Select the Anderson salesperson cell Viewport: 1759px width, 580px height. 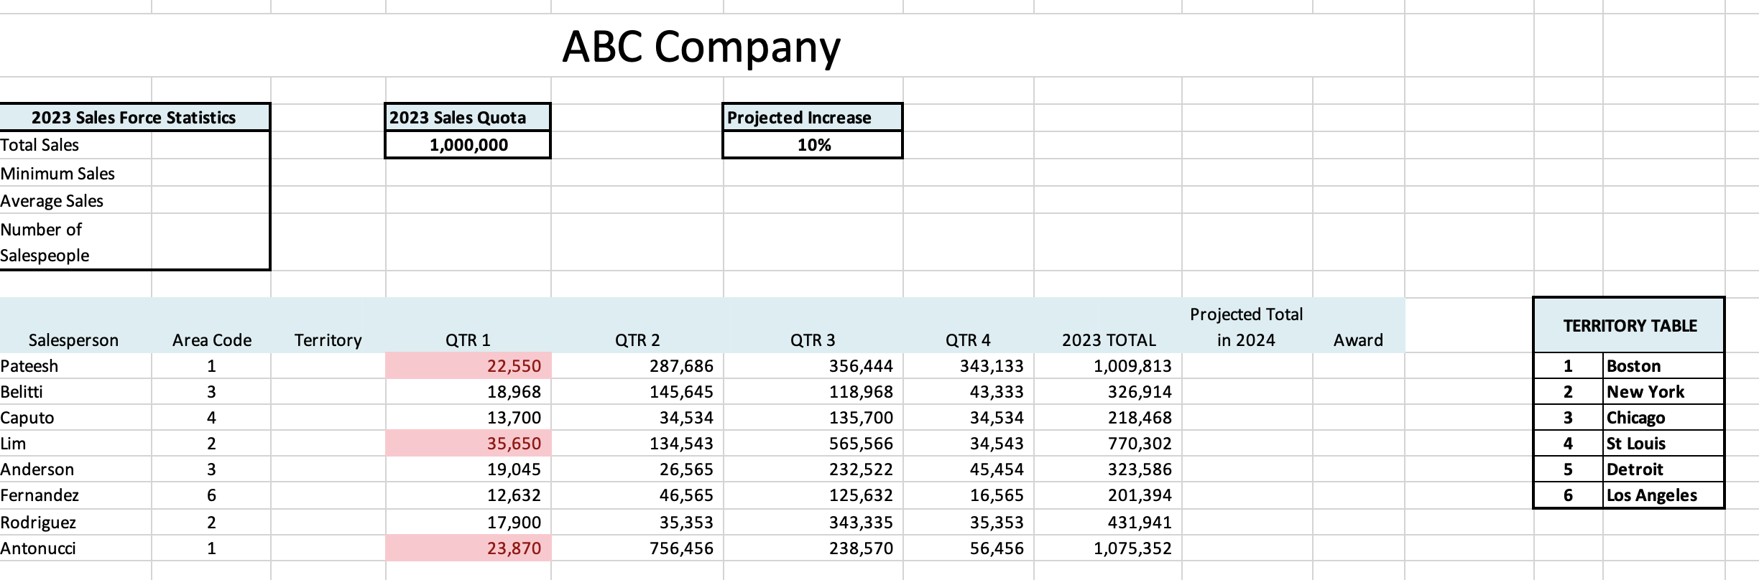click(x=75, y=469)
